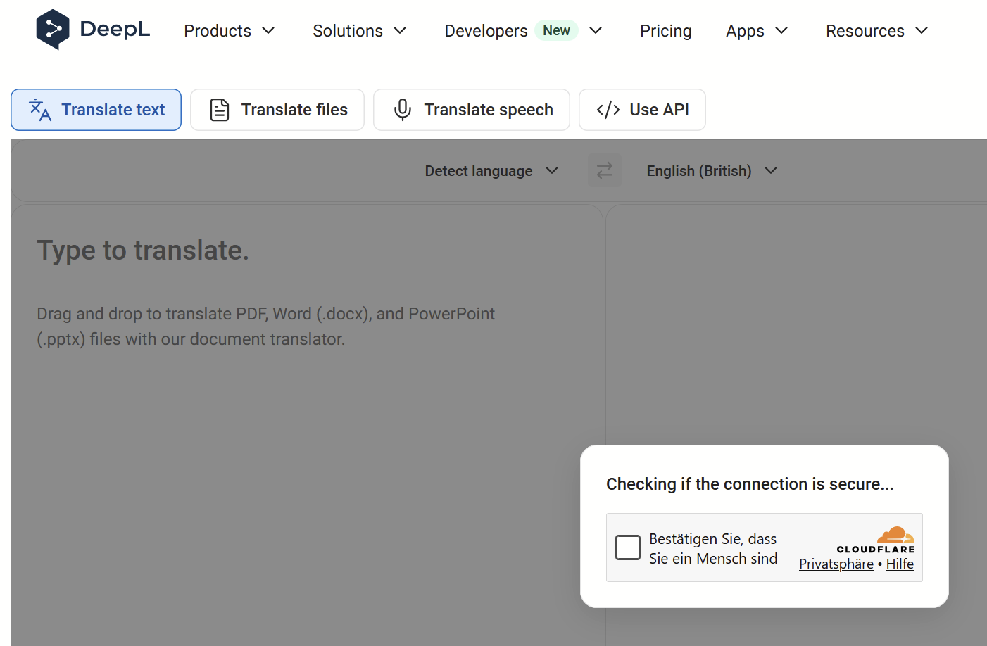Click the Use API code brackets icon
This screenshot has width=987, height=646.
coord(608,110)
